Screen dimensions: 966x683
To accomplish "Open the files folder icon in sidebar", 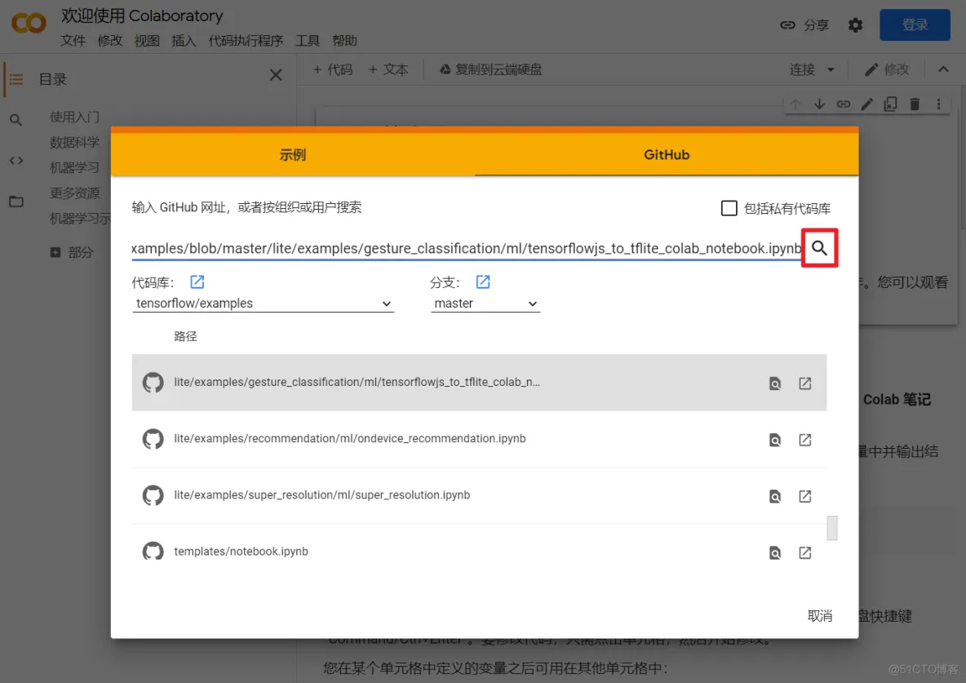I will pyautogui.click(x=16, y=202).
